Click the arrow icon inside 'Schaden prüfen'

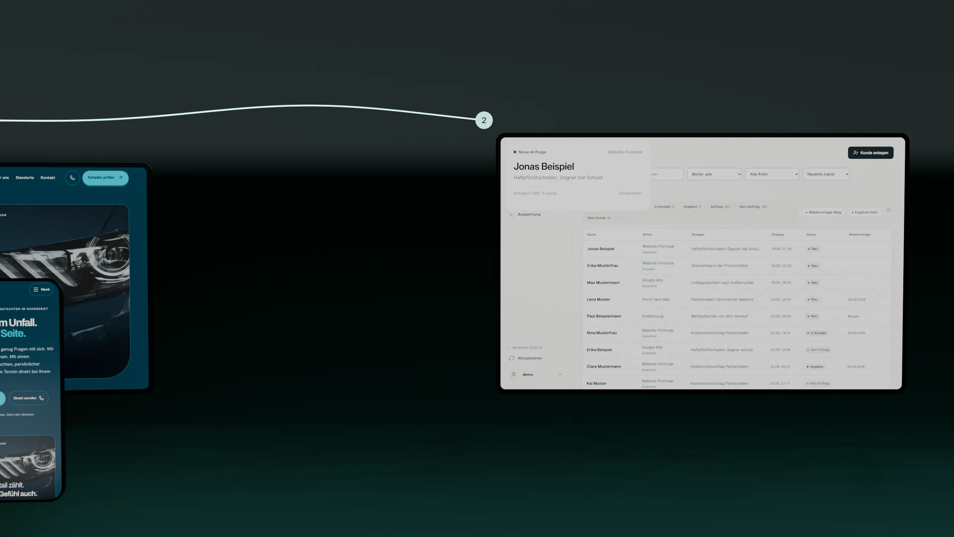(x=120, y=178)
